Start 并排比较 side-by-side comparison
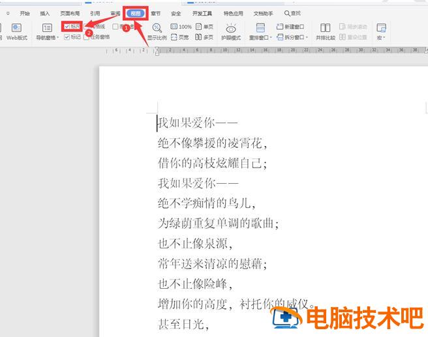 click(x=326, y=32)
